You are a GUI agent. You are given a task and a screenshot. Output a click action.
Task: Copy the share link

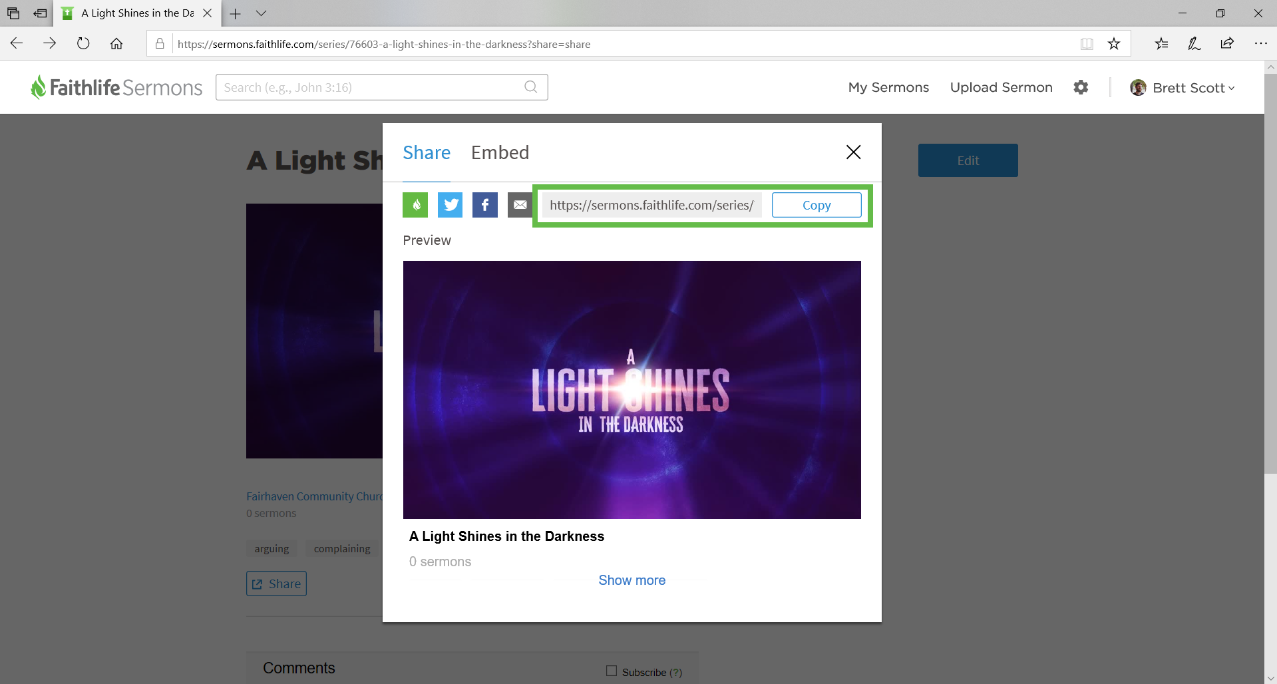point(817,205)
